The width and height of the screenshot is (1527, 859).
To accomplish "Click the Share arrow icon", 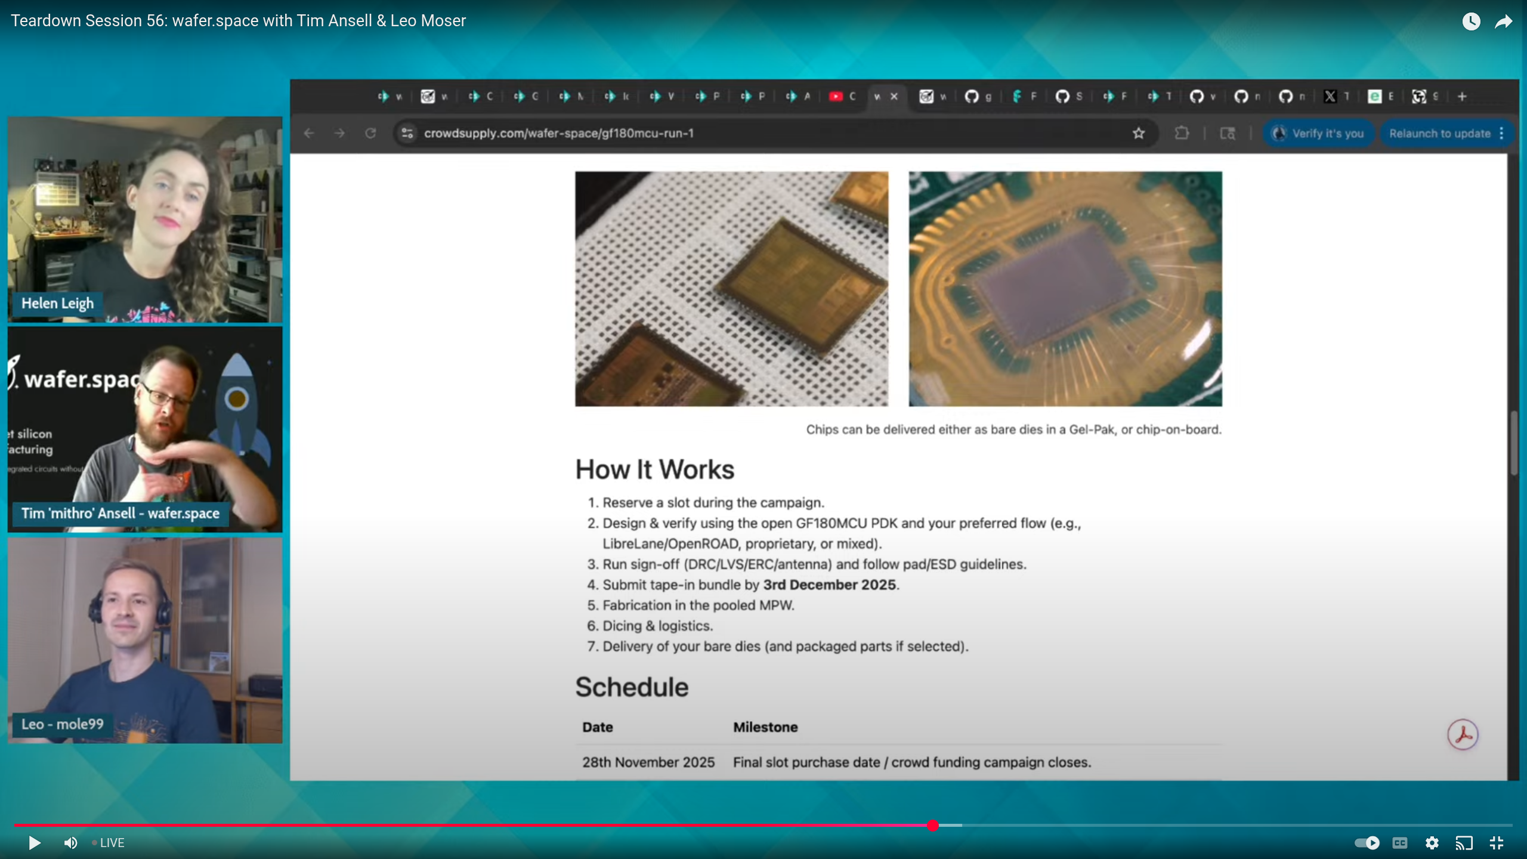I will (x=1503, y=21).
